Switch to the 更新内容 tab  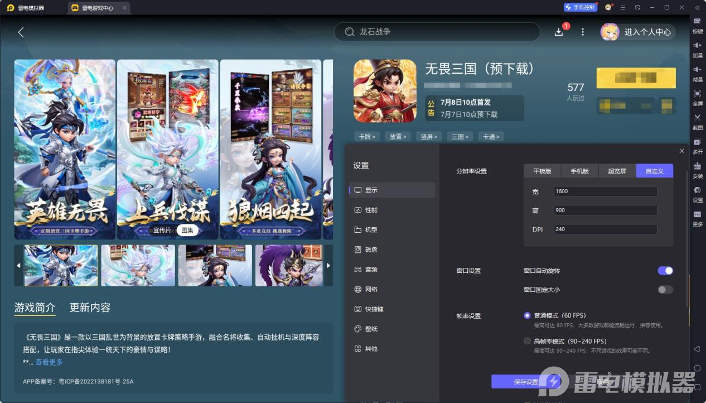90,308
